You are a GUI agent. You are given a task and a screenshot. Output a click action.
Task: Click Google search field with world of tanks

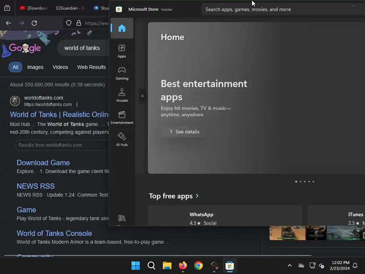(83, 48)
